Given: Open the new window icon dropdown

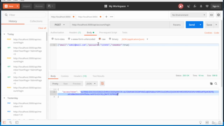Looking at the screenshot, I should (x=51, y=6).
